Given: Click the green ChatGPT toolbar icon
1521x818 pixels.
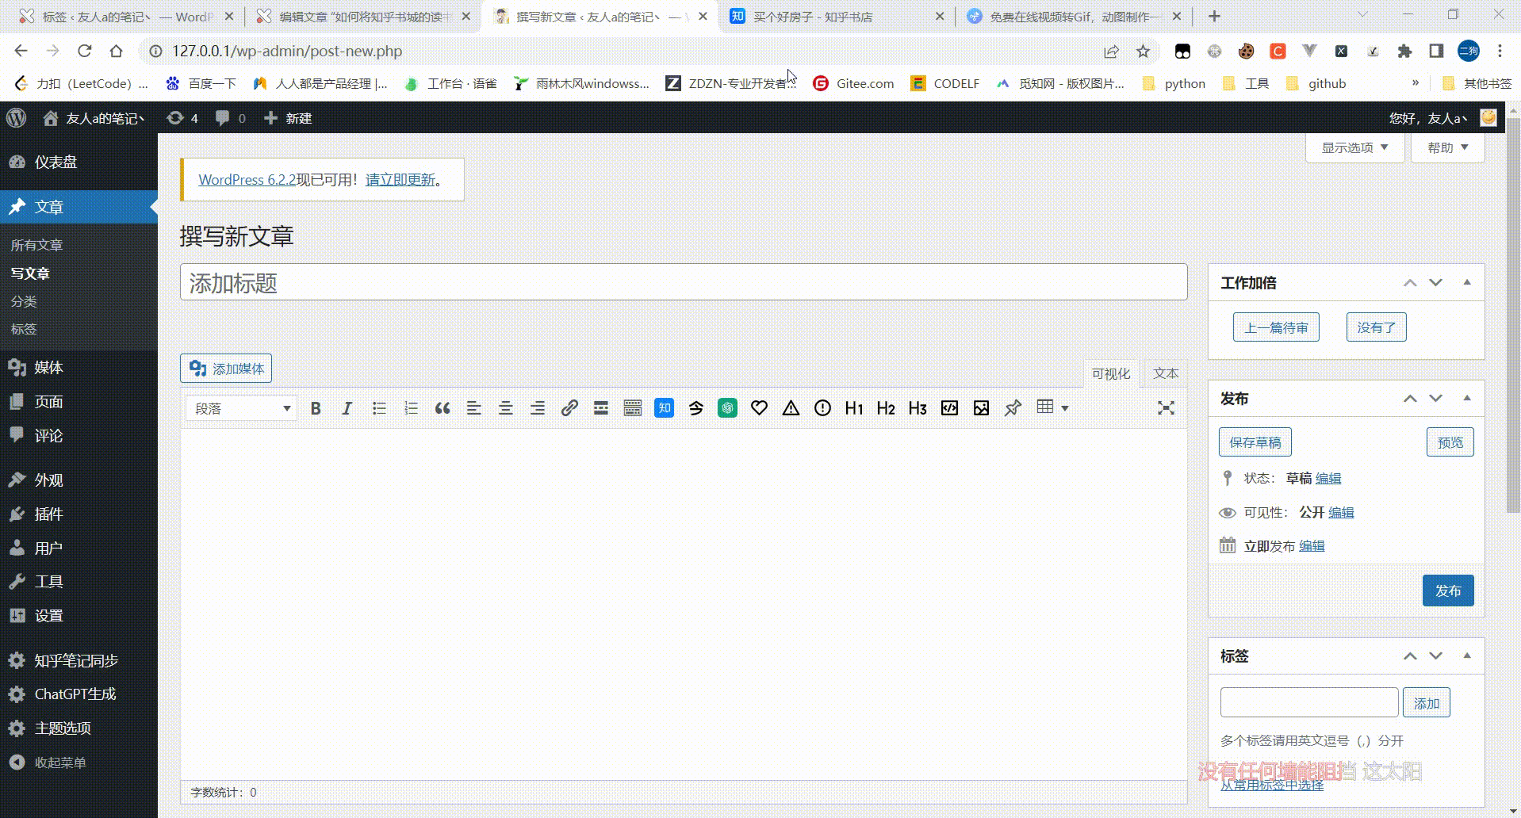Looking at the screenshot, I should tap(727, 407).
